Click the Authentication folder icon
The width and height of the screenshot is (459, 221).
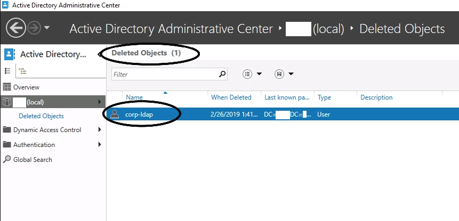tap(7, 144)
